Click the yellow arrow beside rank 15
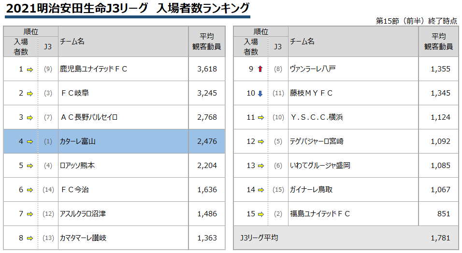462x253 pixels. pos(261,214)
